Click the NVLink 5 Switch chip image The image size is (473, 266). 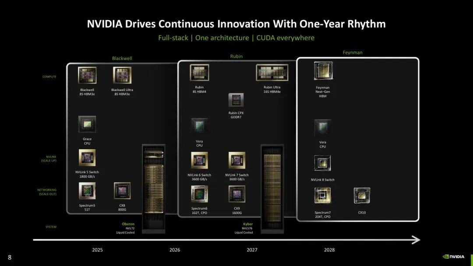click(87, 157)
